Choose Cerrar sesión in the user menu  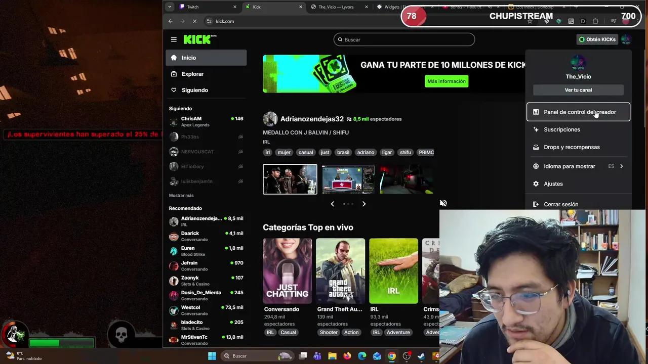click(x=578, y=204)
